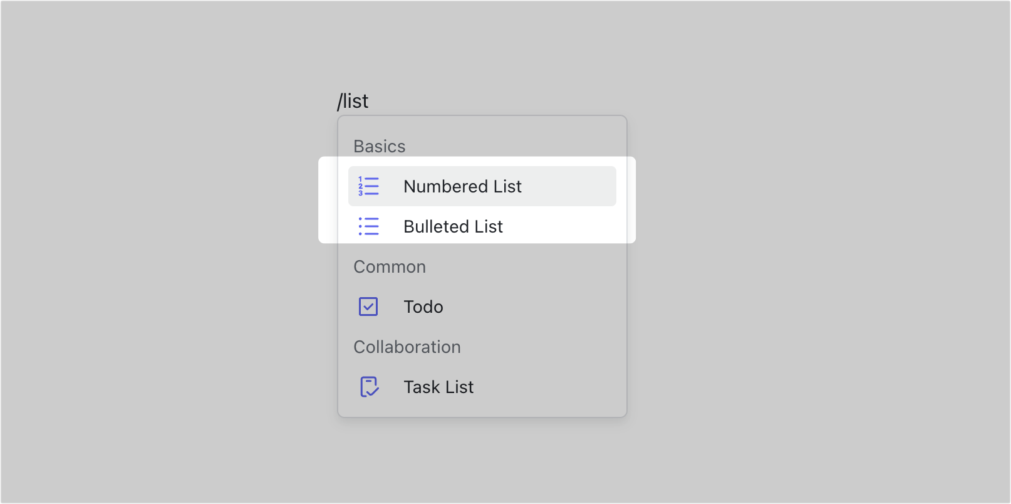Click the Todo menu entry label
This screenshot has width=1011, height=504.
(423, 307)
